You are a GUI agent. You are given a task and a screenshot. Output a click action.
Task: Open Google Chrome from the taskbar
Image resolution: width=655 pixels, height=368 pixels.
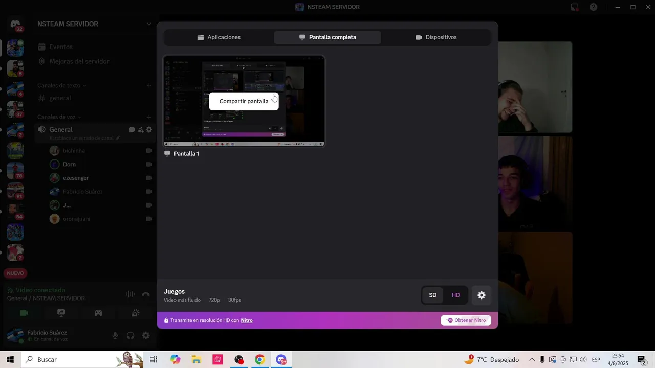pos(260,360)
